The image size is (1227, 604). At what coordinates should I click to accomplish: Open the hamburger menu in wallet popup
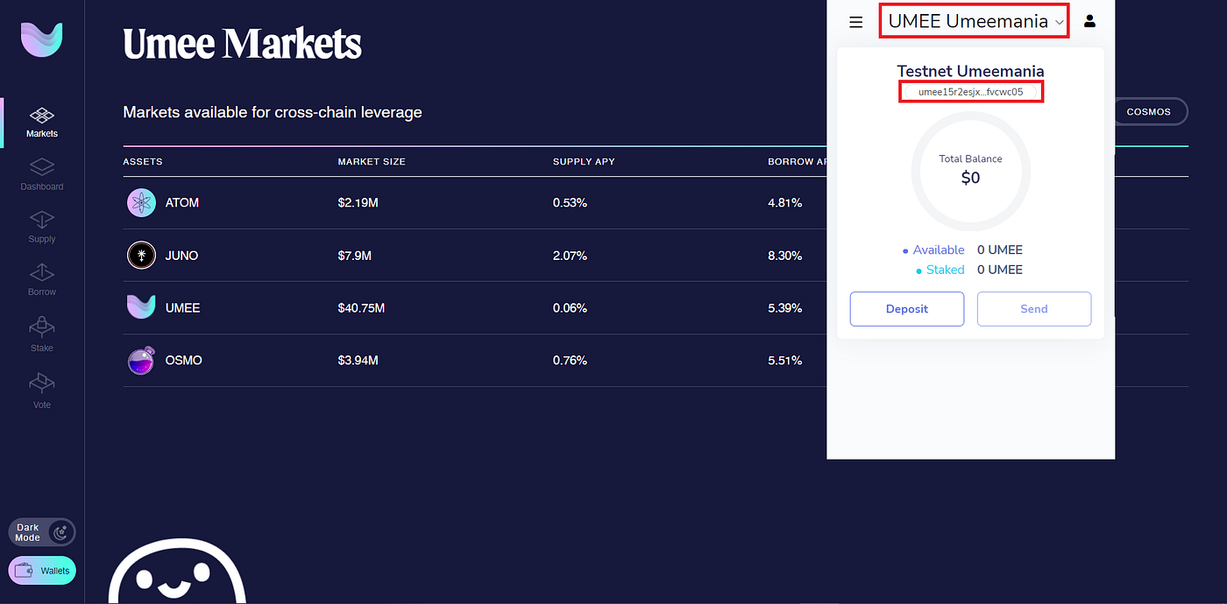[x=856, y=21]
